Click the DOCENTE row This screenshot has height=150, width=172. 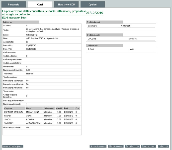tap(121, 39)
